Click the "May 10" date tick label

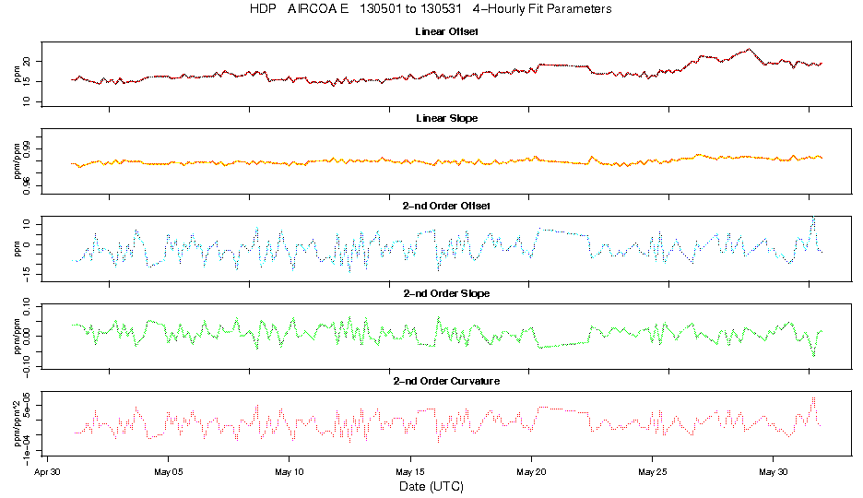pyautogui.click(x=290, y=469)
